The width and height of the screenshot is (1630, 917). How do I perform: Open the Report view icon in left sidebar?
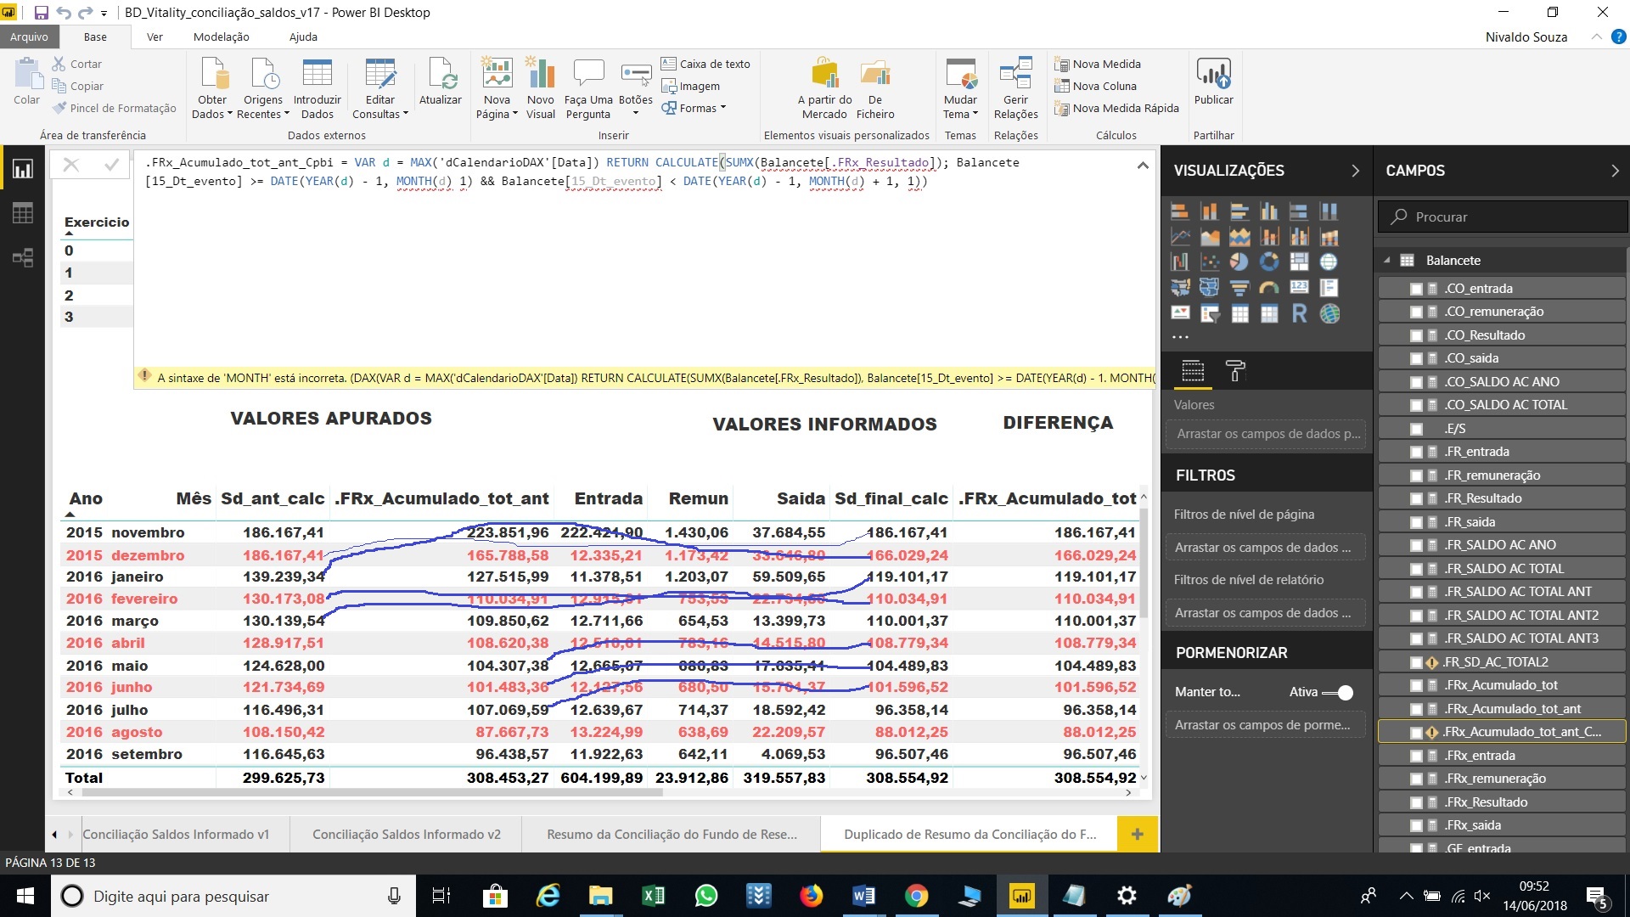click(x=23, y=169)
